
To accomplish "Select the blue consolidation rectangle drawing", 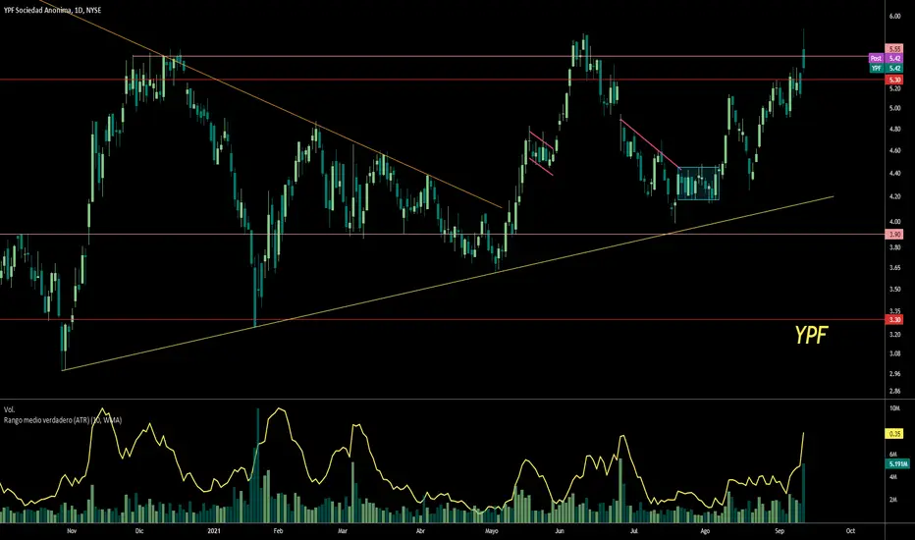I will pos(698,184).
